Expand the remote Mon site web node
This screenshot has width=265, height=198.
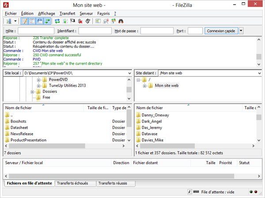(144, 86)
